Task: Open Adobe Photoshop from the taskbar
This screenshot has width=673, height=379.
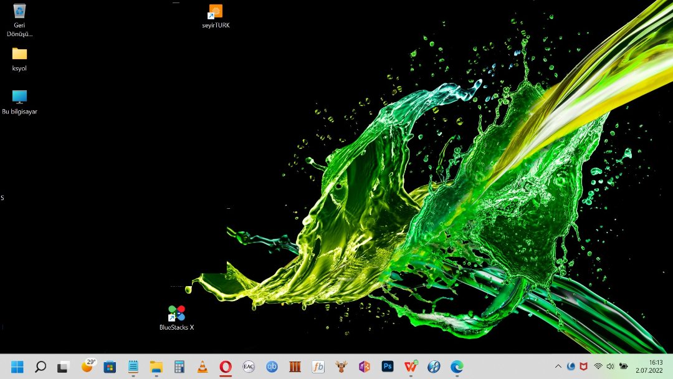Action: click(x=388, y=367)
